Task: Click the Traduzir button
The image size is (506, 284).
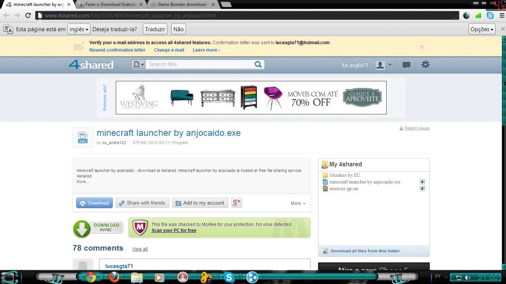Action: coord(155,29)
